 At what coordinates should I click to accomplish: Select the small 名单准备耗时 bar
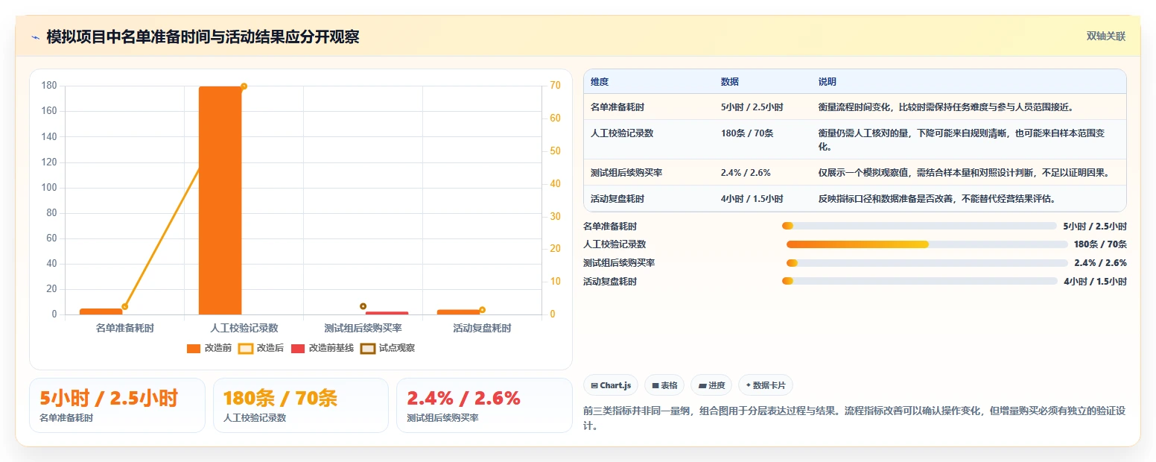pos(101,311)
